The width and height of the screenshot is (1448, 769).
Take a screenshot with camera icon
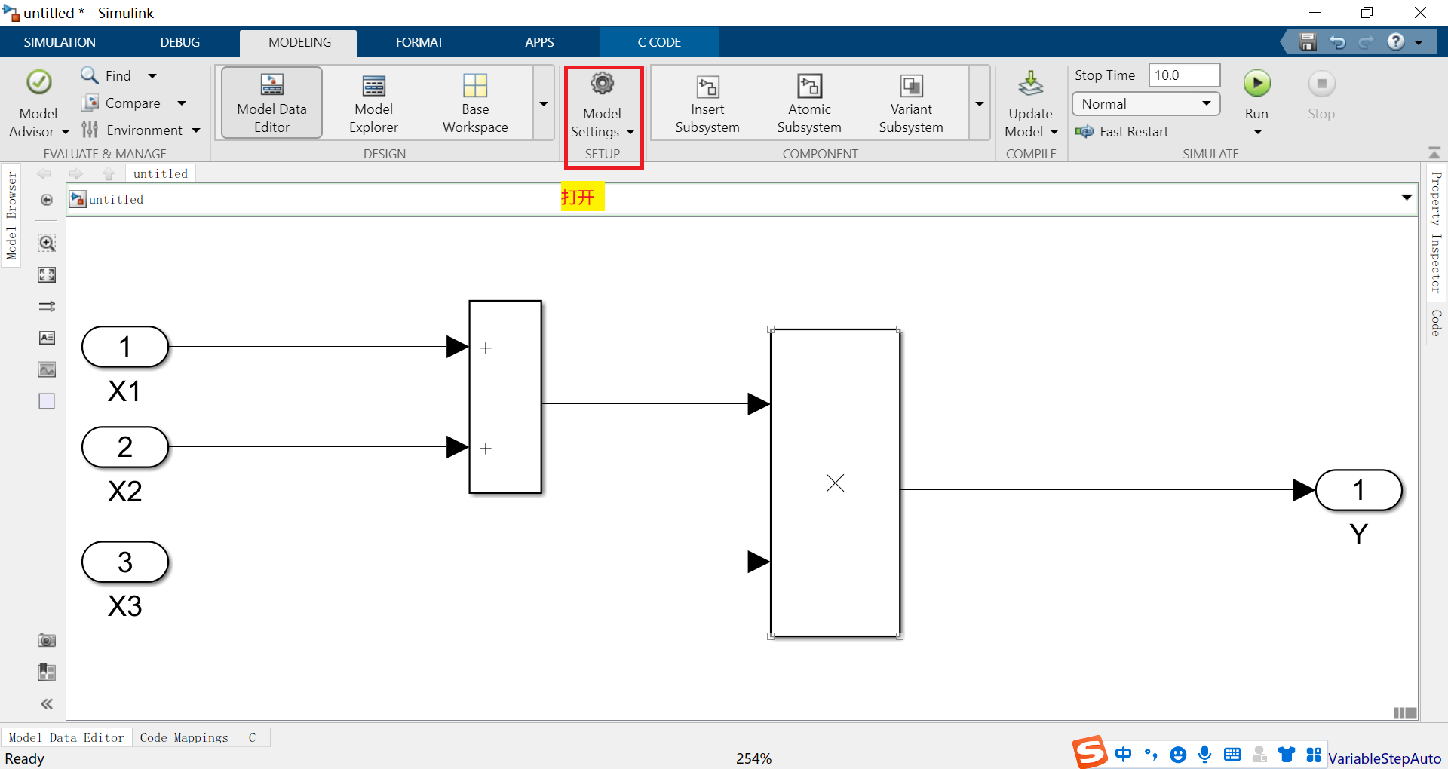point(47,640)
